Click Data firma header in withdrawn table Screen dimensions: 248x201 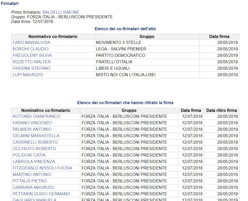tap(191, 110)
